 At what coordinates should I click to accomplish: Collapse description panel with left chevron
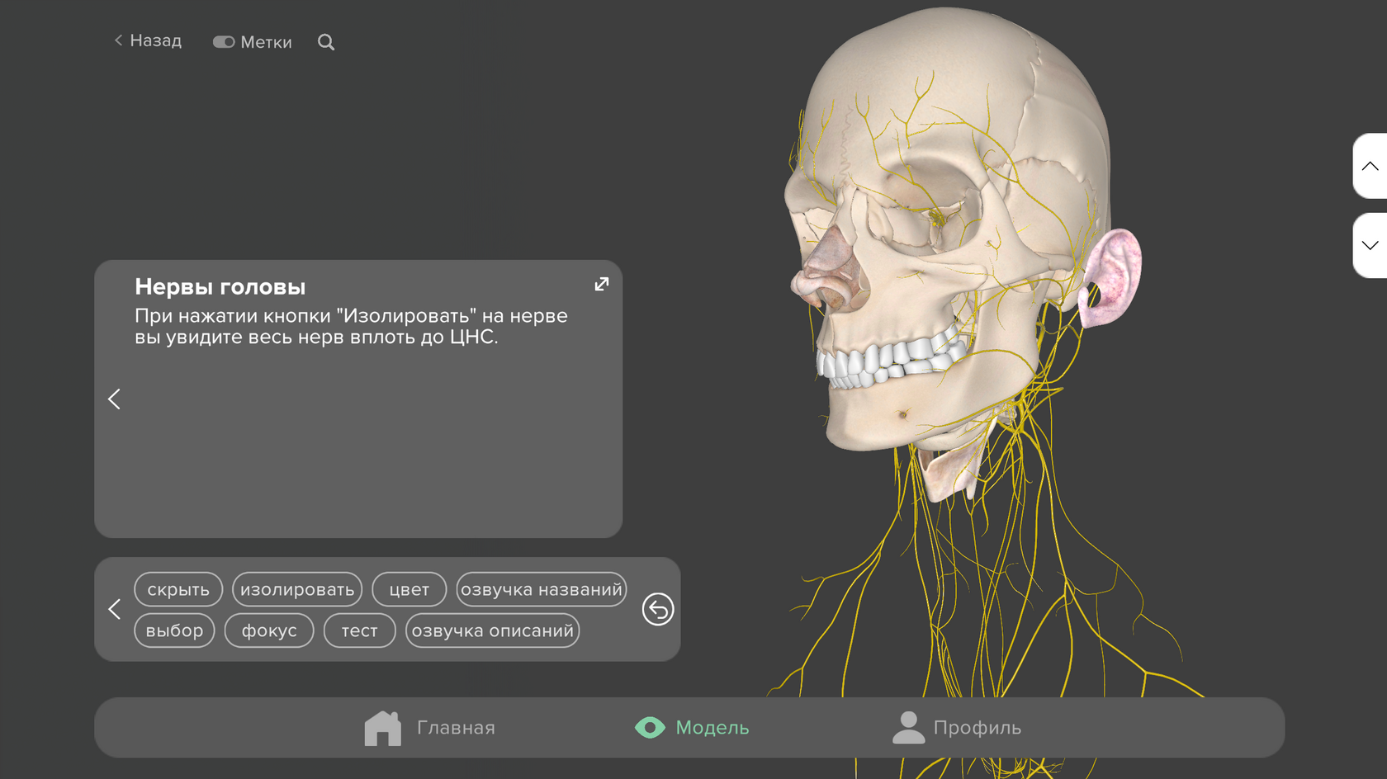(115, 399)
